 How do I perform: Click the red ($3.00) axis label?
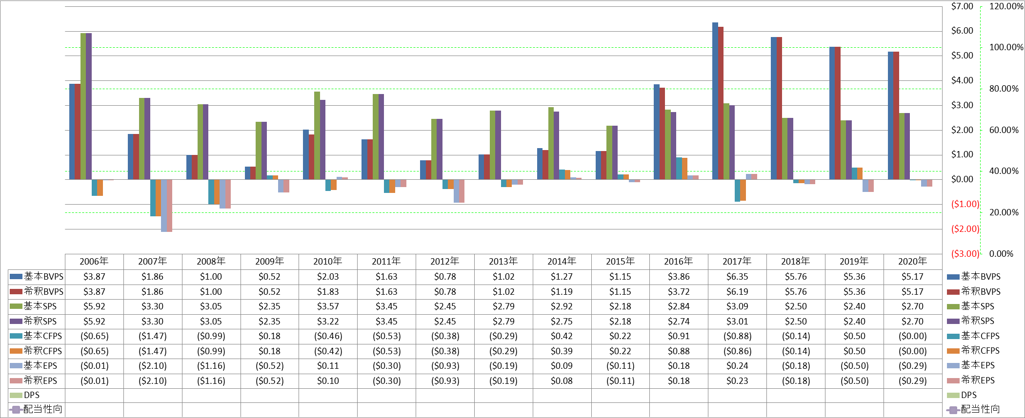(965, 254)
